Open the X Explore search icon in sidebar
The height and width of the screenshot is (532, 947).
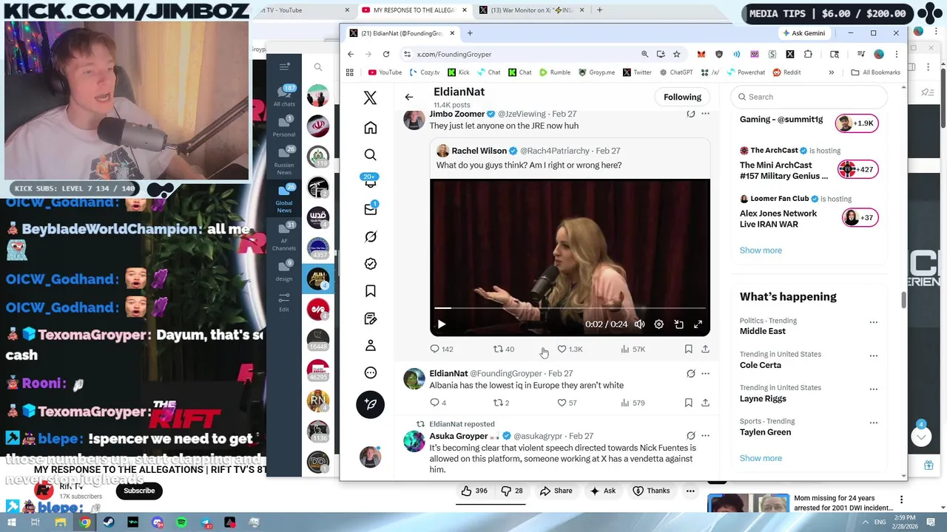(371, 154)
